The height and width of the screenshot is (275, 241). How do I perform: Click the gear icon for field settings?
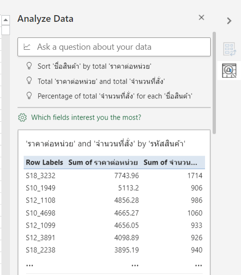pos(22,117)
